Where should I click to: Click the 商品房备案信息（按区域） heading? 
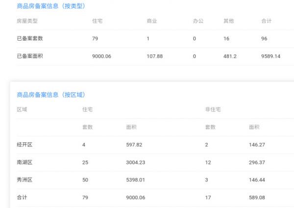point(51,95)
